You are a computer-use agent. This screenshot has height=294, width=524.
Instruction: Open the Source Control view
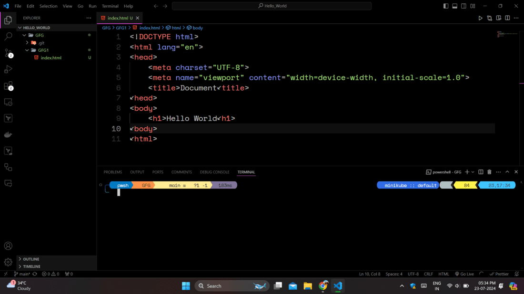8,53
